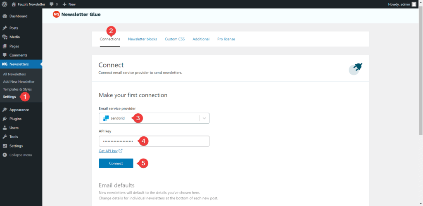Open the Additional tab
Image resolution: width=423 pixels, height=206 pixels.
201,39
